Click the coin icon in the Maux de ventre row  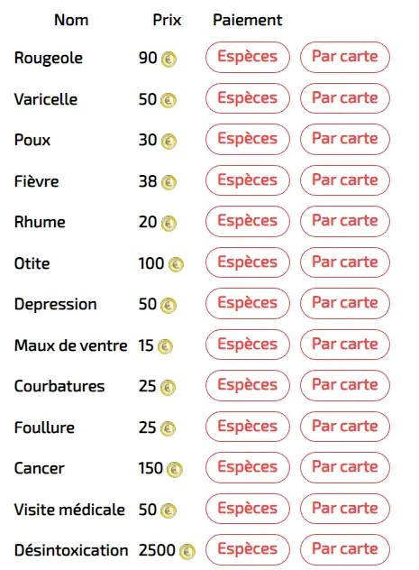pos(165,347)
